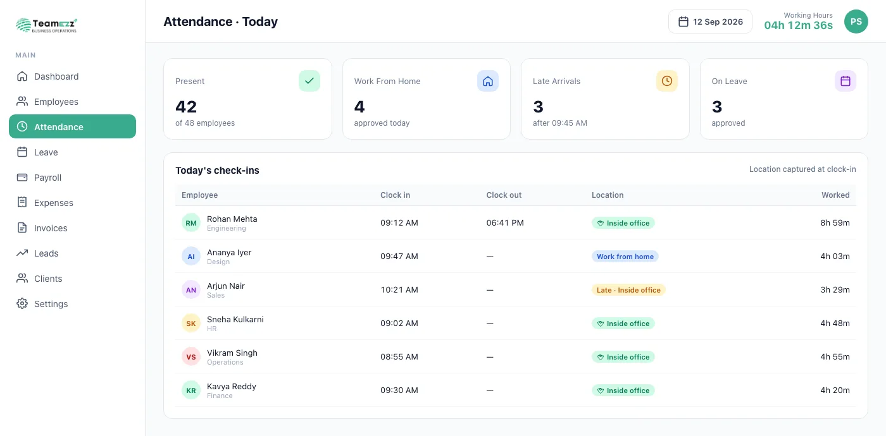The width and height of the screenshot is (886, 436).
Task: Click Rohan Mehta's Inside office badge
Action: (623, 223)
